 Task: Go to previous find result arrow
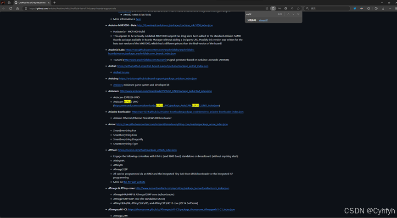288,14
